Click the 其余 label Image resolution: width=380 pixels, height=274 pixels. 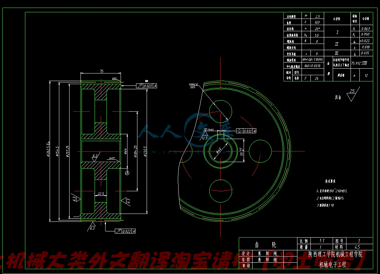tap(338, 97)
